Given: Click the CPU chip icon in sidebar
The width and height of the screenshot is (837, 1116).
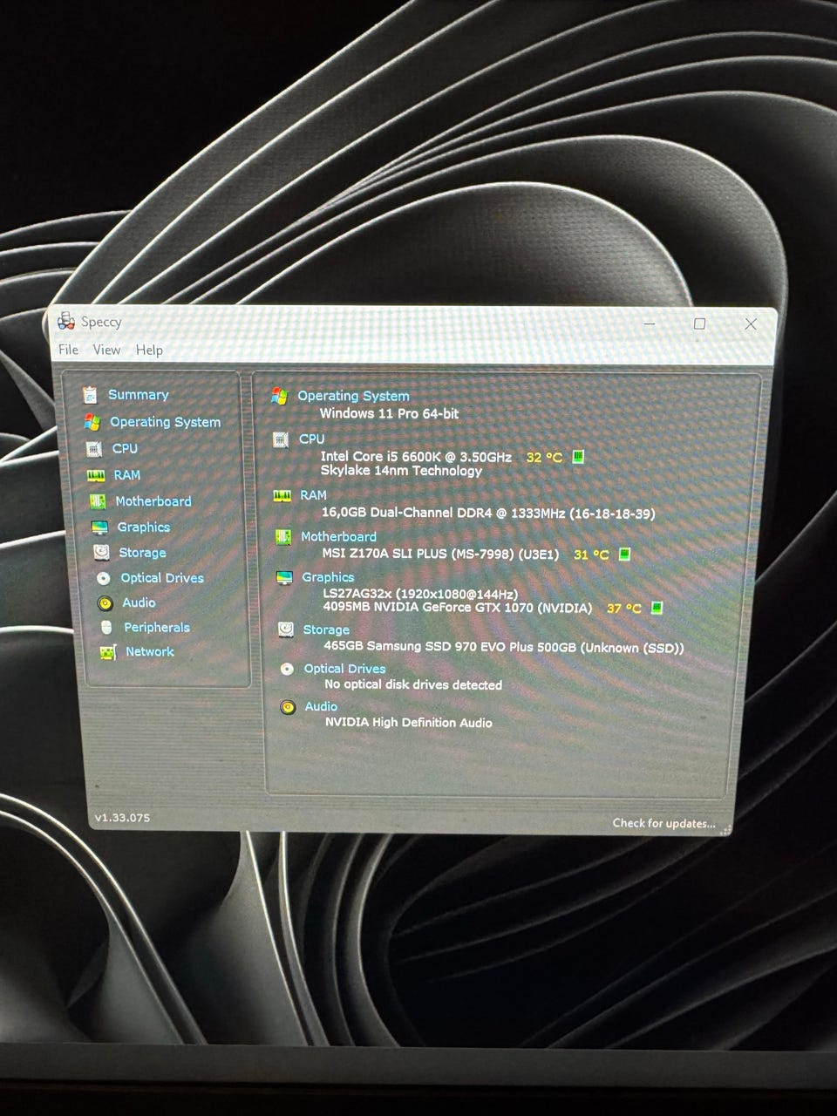Looking at the screenshot, I should pos(94,449).
